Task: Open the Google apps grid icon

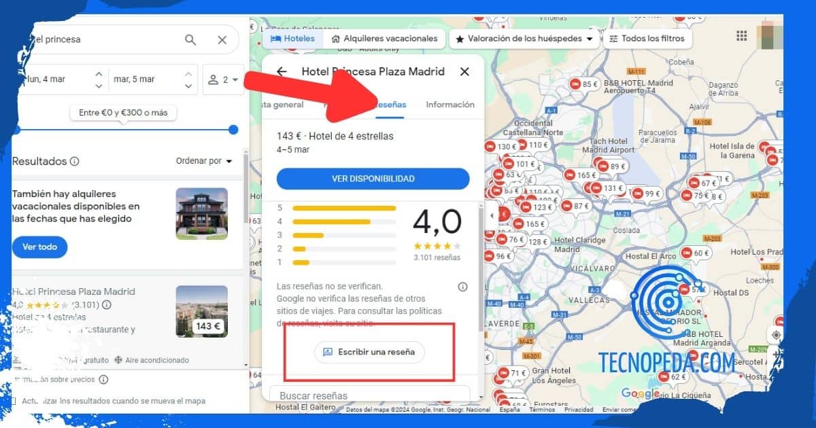Action: pyautogui.click(x=742, y=35)
